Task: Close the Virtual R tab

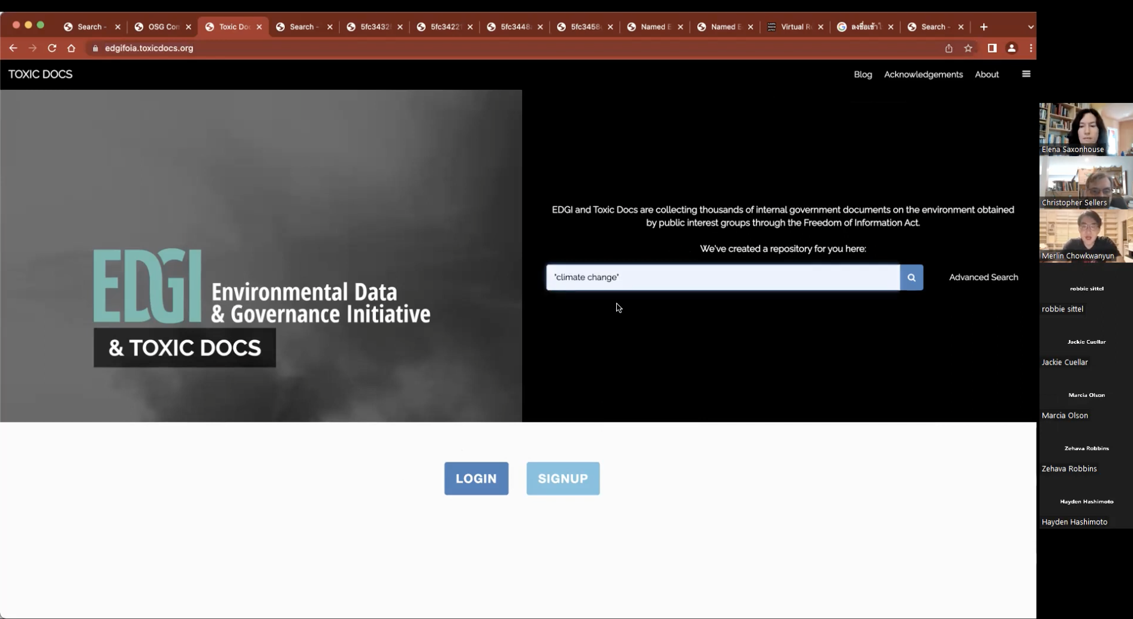Action: 821,27
